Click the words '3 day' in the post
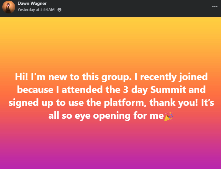The width and height of the screenshot is (221, 169). click(x=147, y=90)
